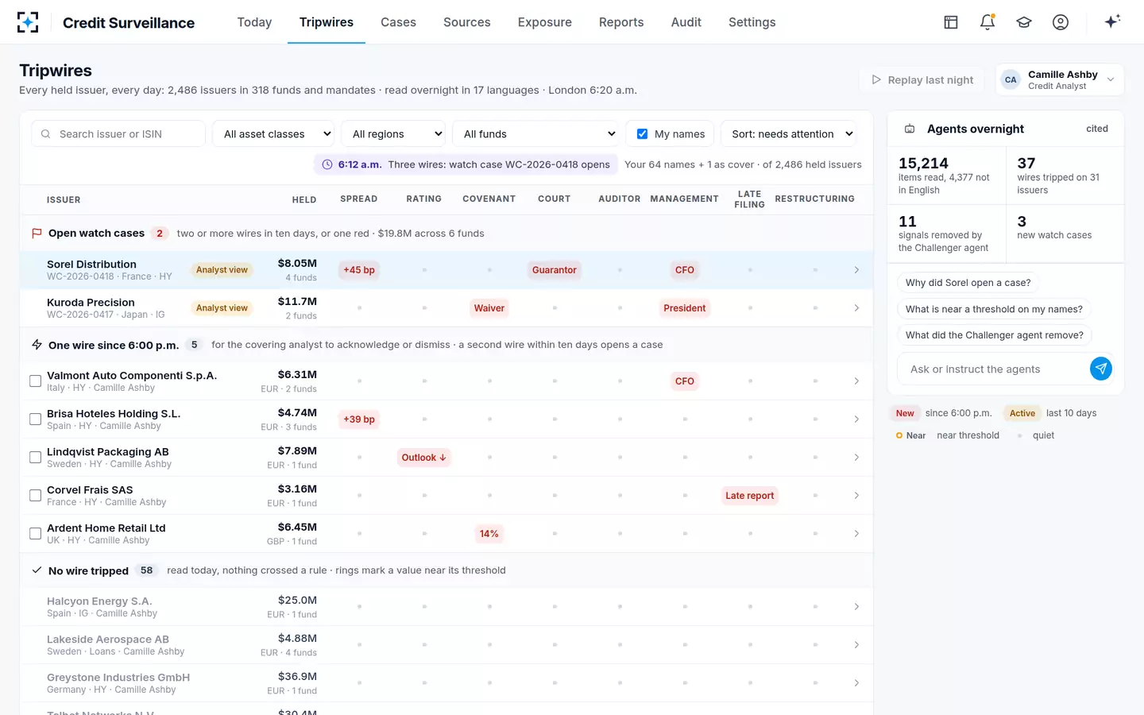Tick the Valmont Auto Componenti checkbox
Screen dimensions: 1144x715
point(35,381)
